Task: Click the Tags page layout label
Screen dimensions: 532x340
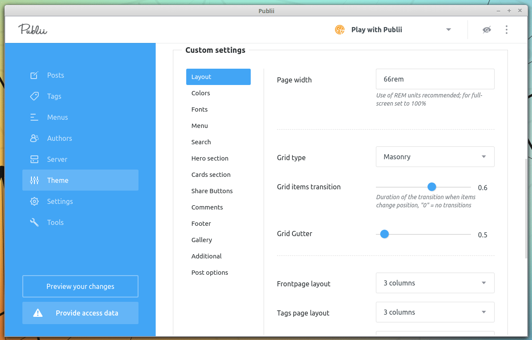Action: click(303, 313)
